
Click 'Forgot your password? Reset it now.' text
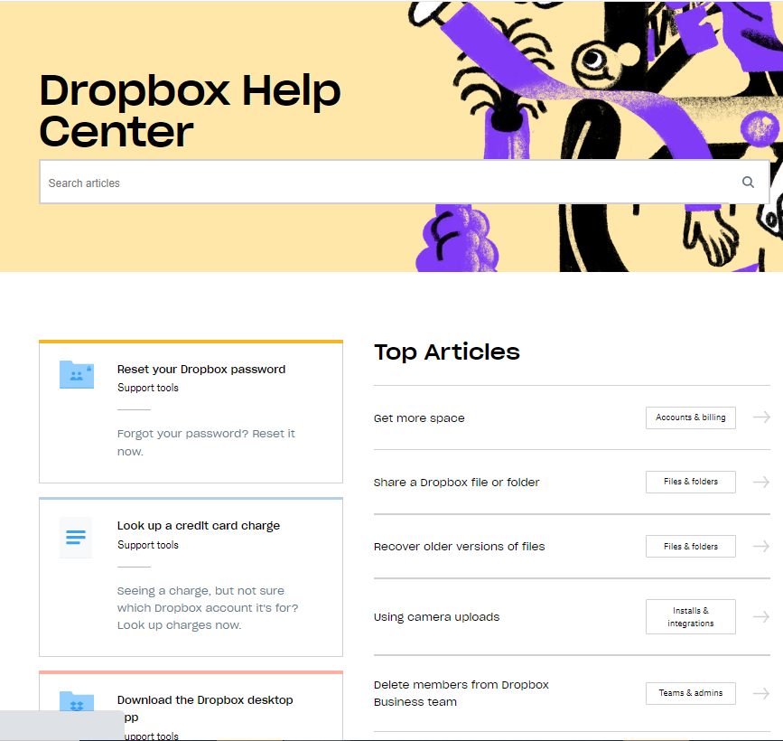(x=206, y=442)
